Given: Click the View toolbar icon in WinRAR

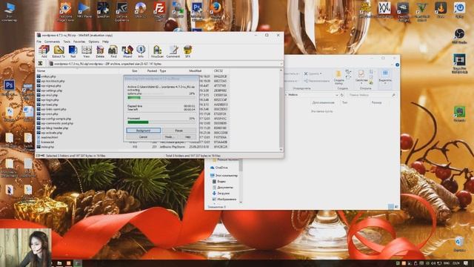Looking at the screenshot, I should (87, 51).
